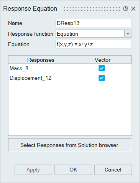
Task: Click the Response function dropdown arrow
Action: click(128, 34)
